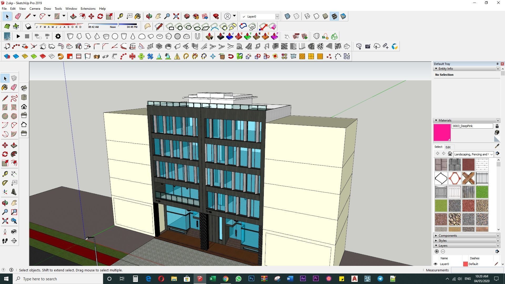Viewport: 505px width, 284px height.
Task: Toggle Monochrome style icon
Action: [x=343, y=16]
